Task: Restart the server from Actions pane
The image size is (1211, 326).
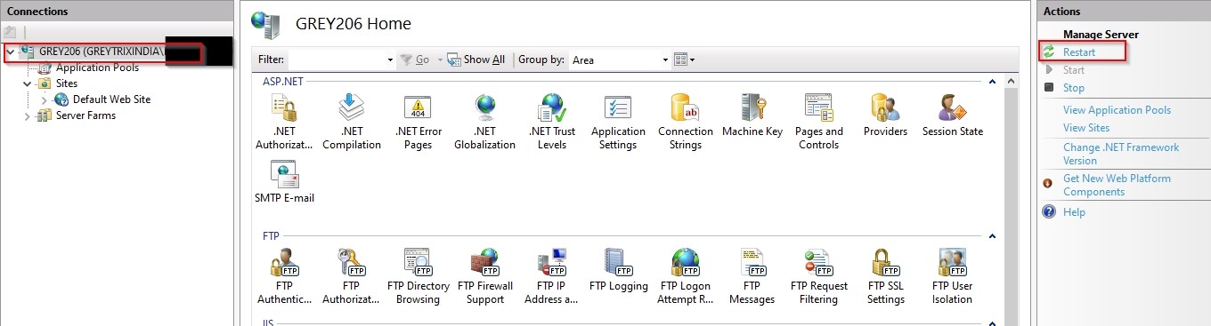Action: pyautogui.click(x=1078, y=52)
